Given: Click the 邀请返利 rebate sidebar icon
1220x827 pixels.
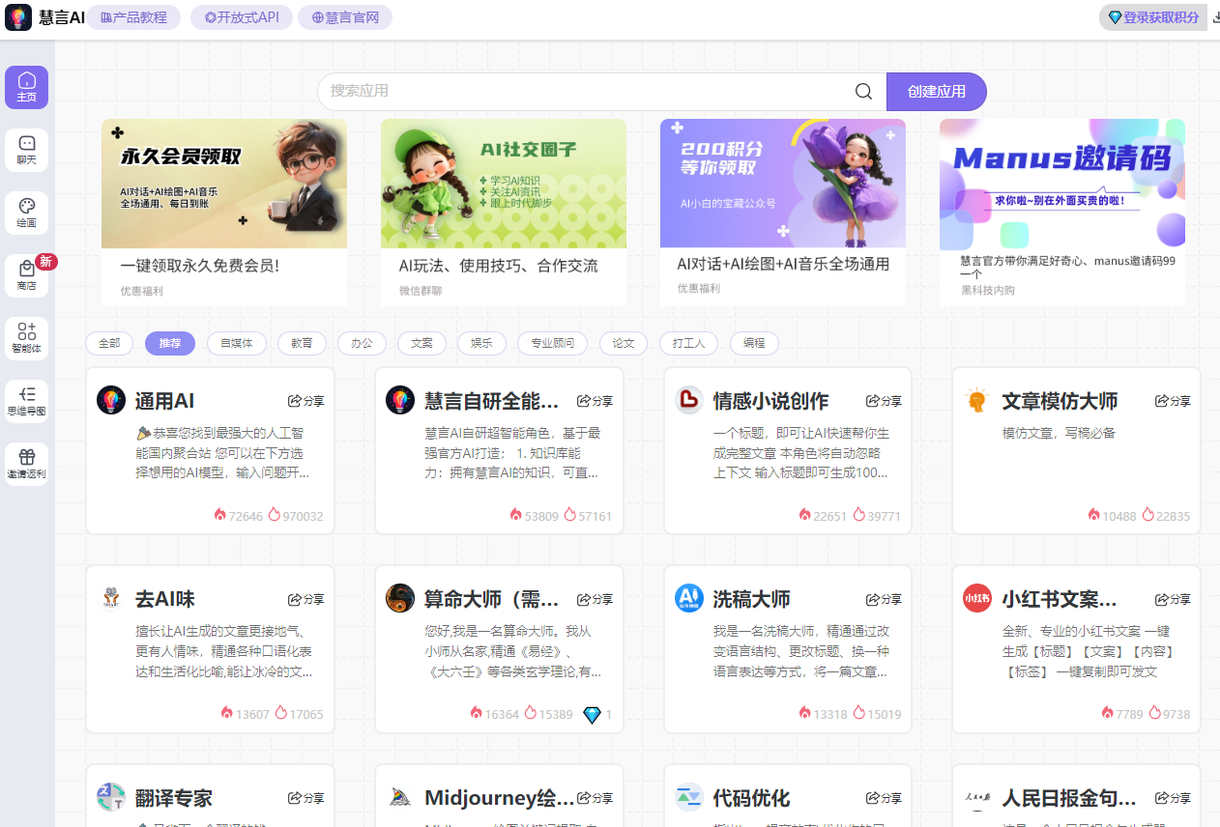Looking at the screenshot, I should (26, 462).
